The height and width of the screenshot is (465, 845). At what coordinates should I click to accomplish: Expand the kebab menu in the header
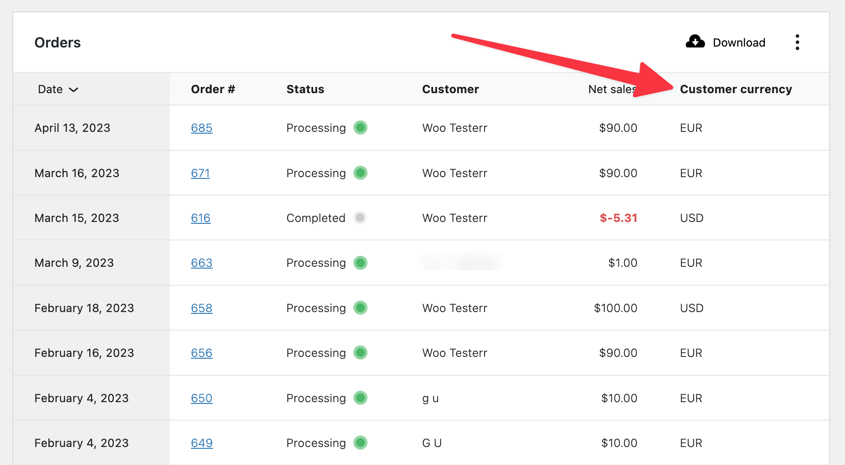(797, 42)
